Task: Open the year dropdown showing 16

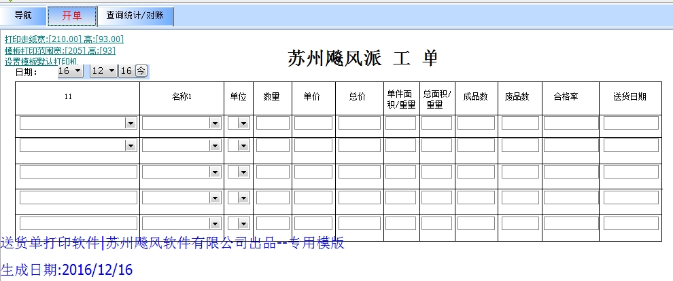Action: coord(78,71)
